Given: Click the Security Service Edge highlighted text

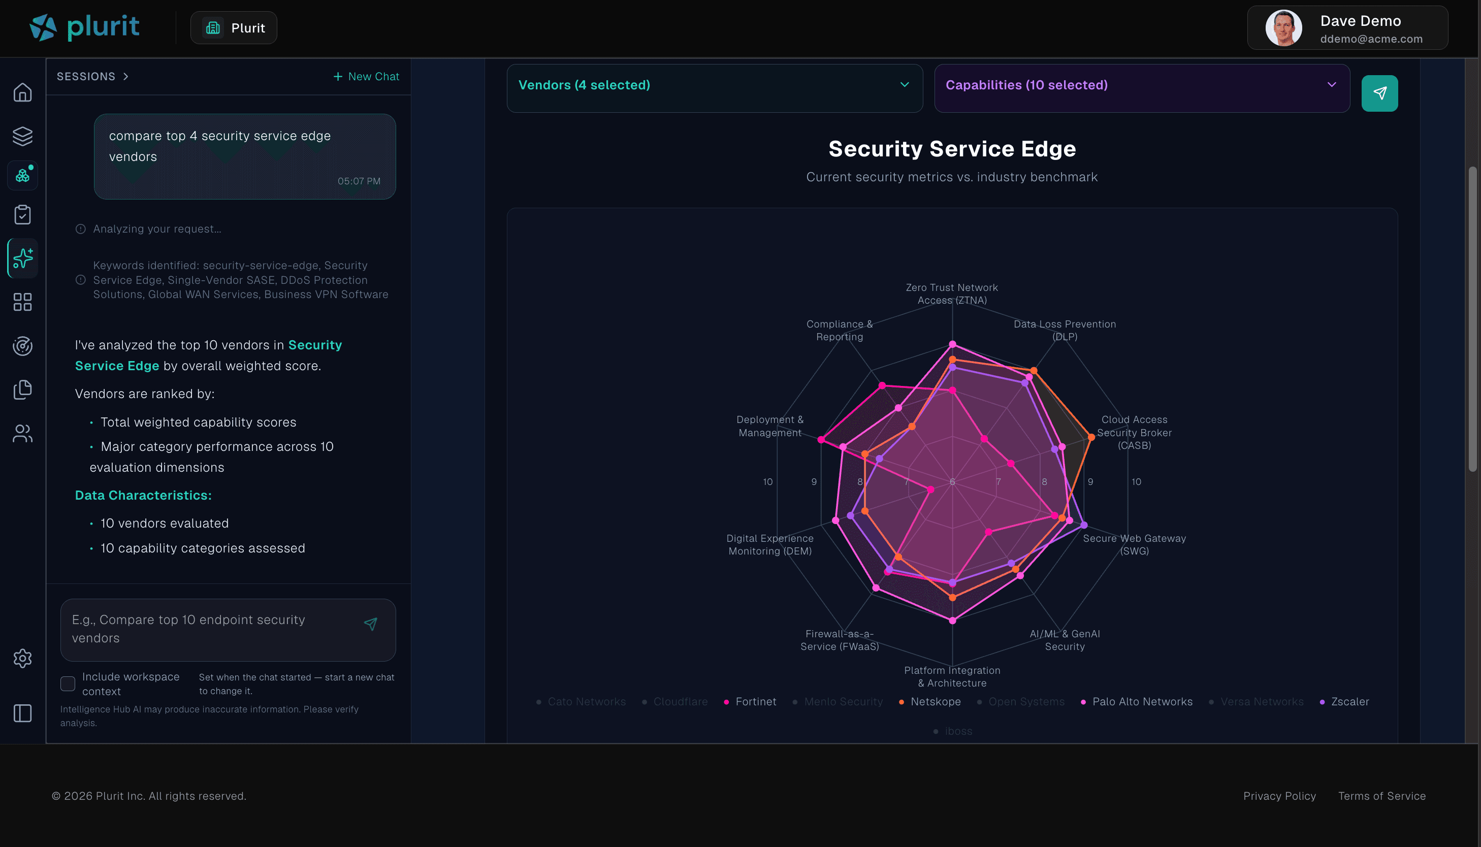Looking at the screenshot, I should [x=208, y=355].
